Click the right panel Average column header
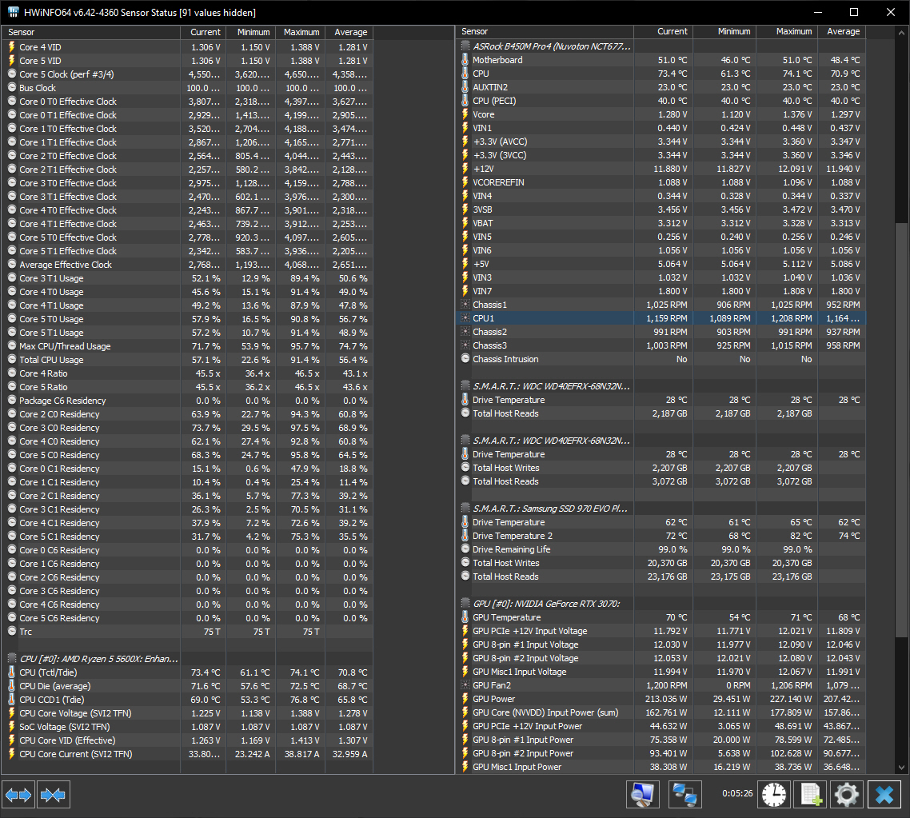 point(841,31)
